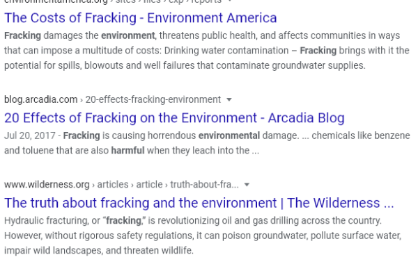Expand arrow beside environmentamerica.org URL at top

pos(230,1)
